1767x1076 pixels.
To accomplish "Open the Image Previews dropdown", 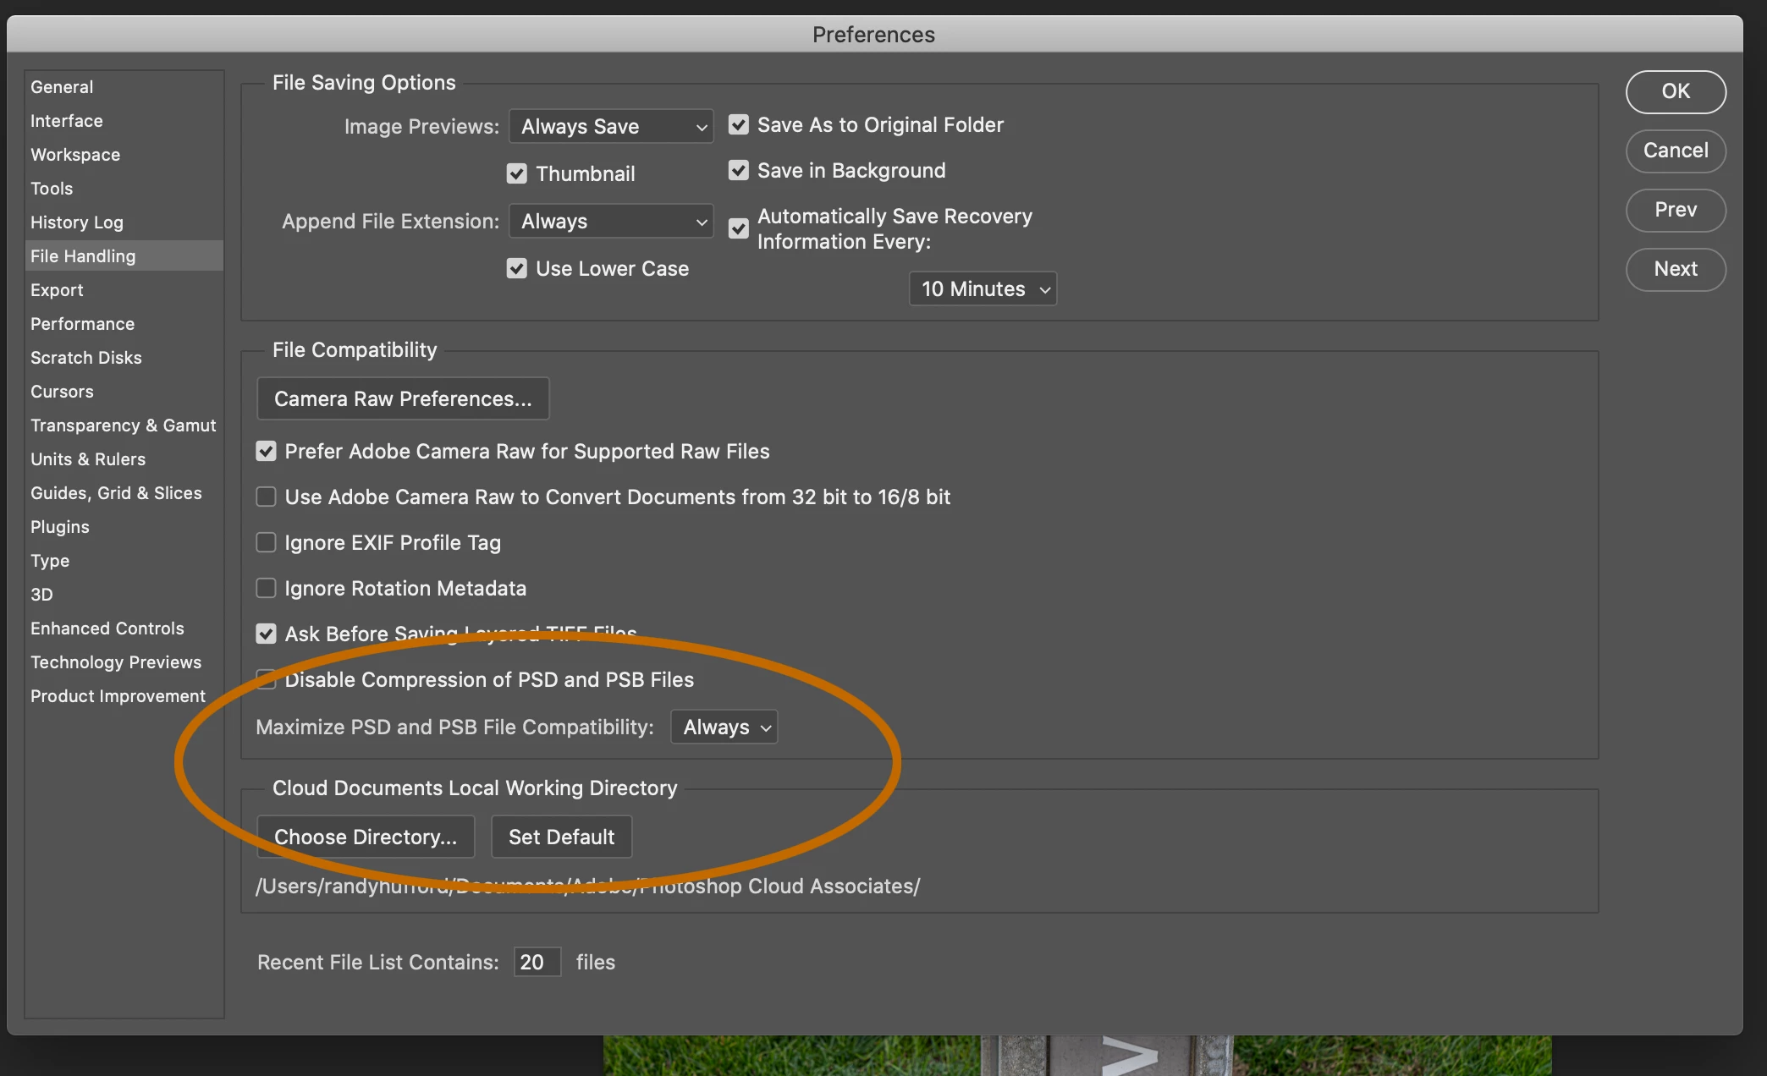I will 611,127.
